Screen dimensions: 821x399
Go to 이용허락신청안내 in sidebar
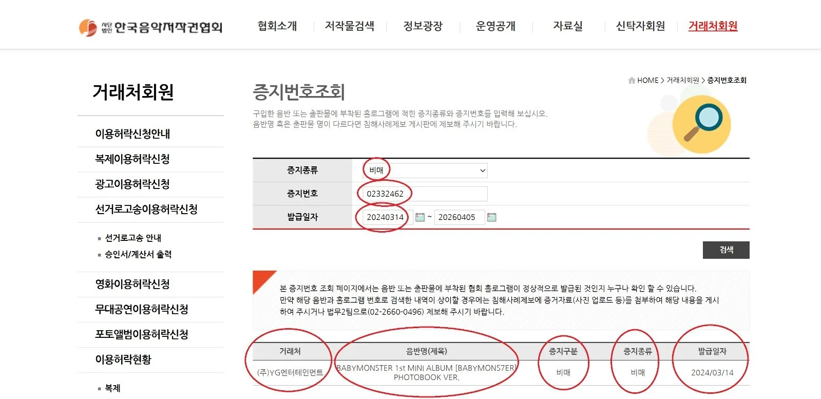tap(132, 134)
